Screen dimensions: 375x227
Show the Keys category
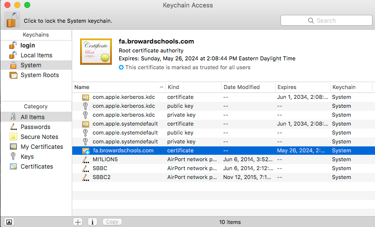coord(36,156)
